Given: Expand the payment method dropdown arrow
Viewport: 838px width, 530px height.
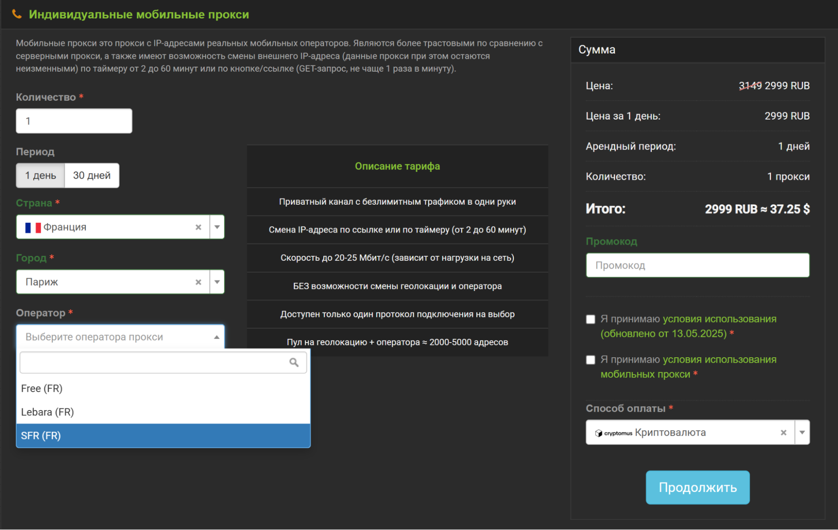Looking at the screenshot, I should pos(802,433).
